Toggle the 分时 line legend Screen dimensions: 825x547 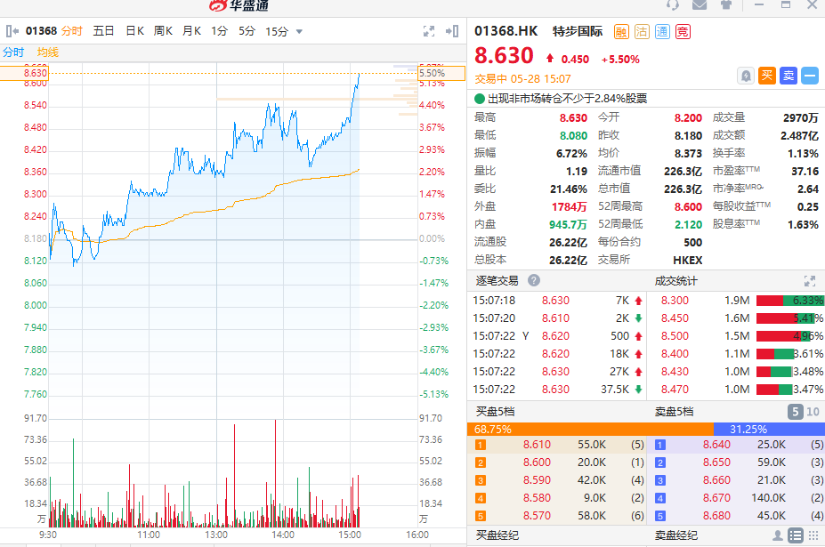click(x=13, y=52)
